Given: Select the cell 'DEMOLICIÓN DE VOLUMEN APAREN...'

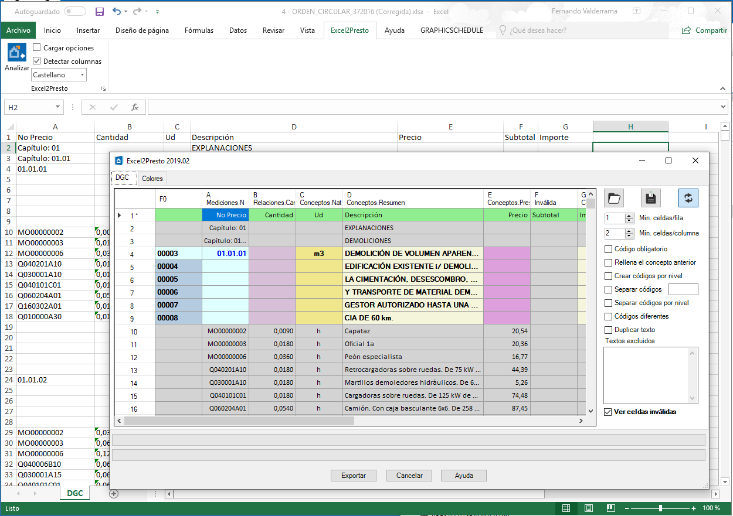Looking at the screenshot, I should 413,254.
